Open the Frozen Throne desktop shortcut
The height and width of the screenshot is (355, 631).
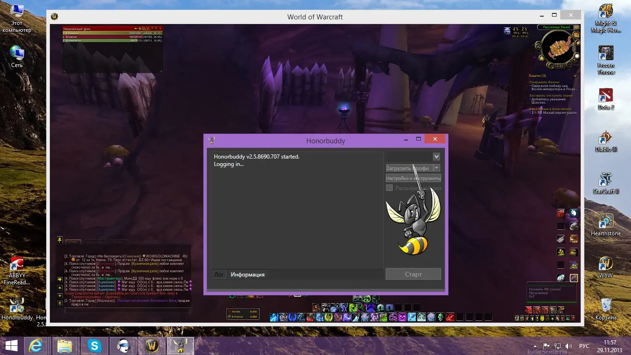coord(606,60)
